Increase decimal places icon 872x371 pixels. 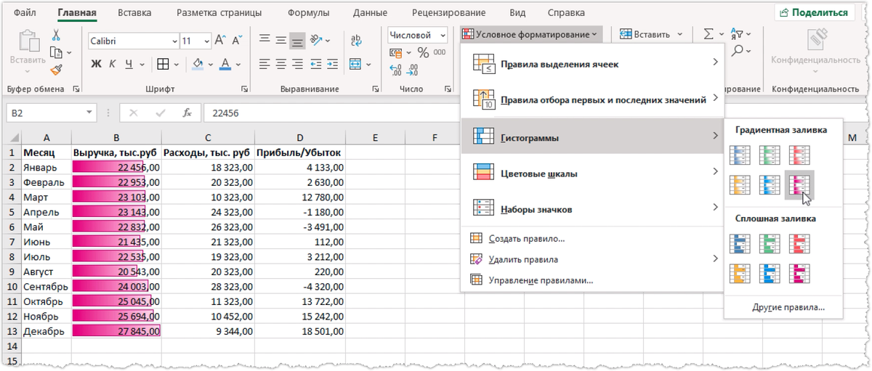click(x=396, y=71)
